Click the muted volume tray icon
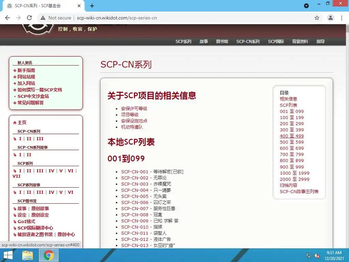The image size is (349, 262). click(317, 256)
